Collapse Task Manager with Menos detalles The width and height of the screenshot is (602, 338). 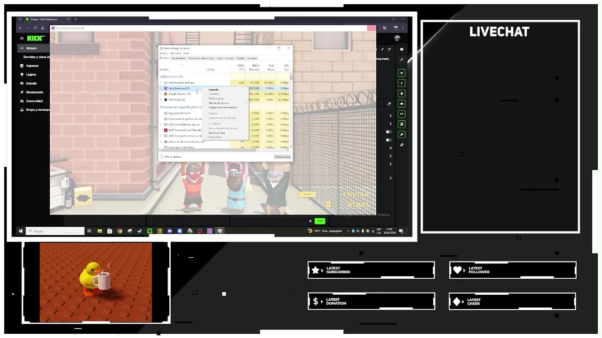(x=171, y=157)
